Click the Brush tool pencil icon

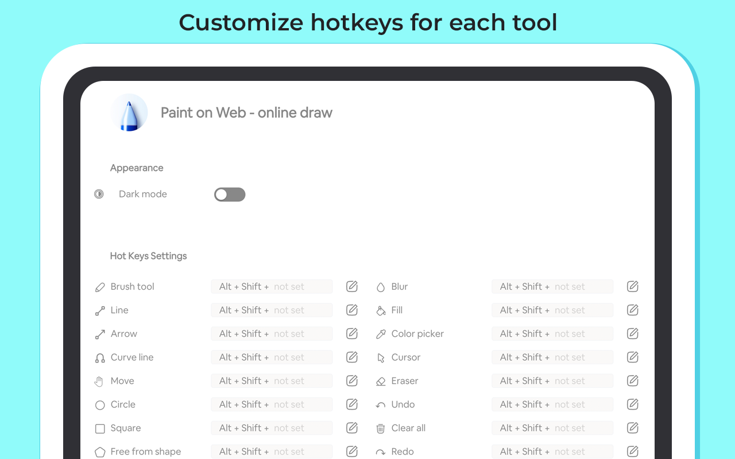[100, 287]
